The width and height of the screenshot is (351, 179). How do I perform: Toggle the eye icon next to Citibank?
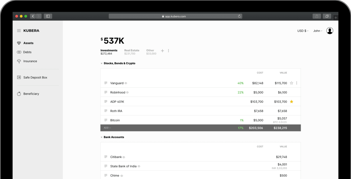(124, 157)
